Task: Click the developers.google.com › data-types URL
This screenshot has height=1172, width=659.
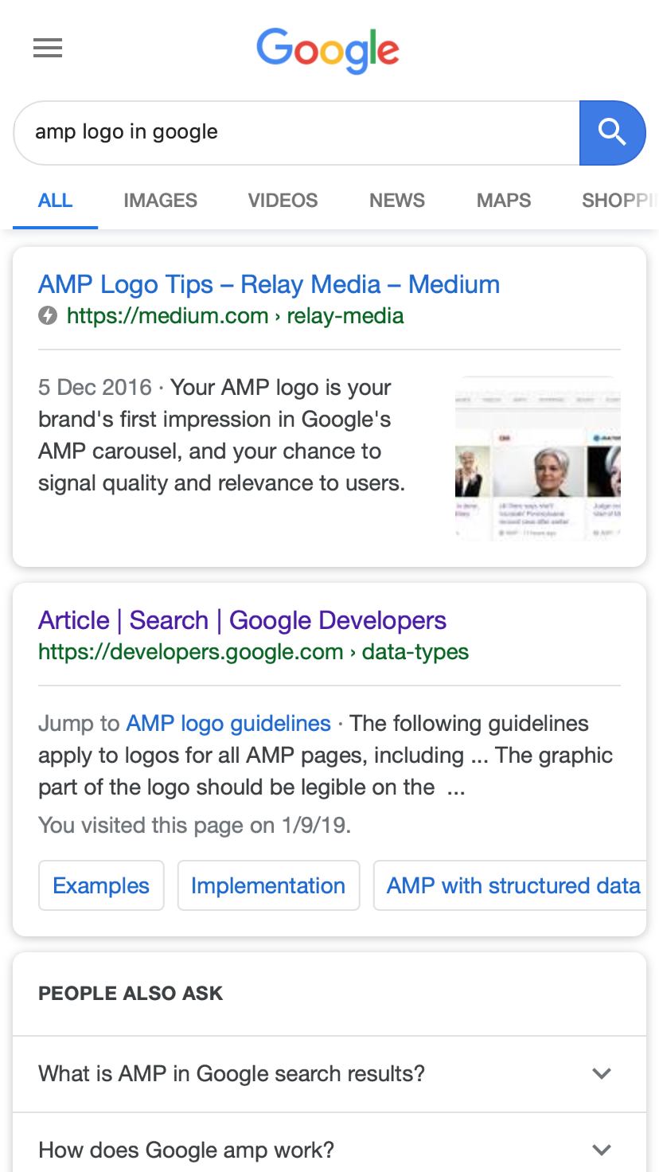Action: 253,652
